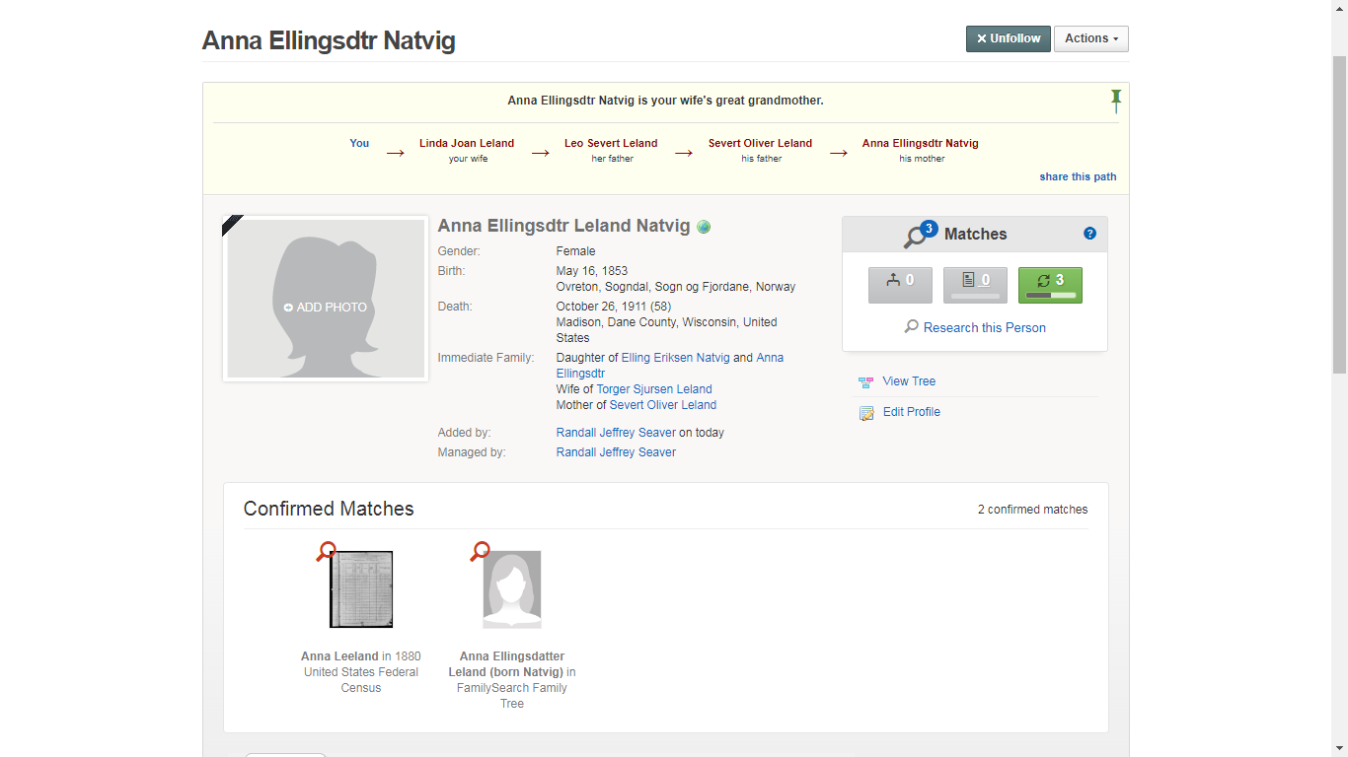Viewport: 1348px width, 757px height.
Task: Open the FamilySearch Family Tree match thumbnail
Action: tap(511, 588)
